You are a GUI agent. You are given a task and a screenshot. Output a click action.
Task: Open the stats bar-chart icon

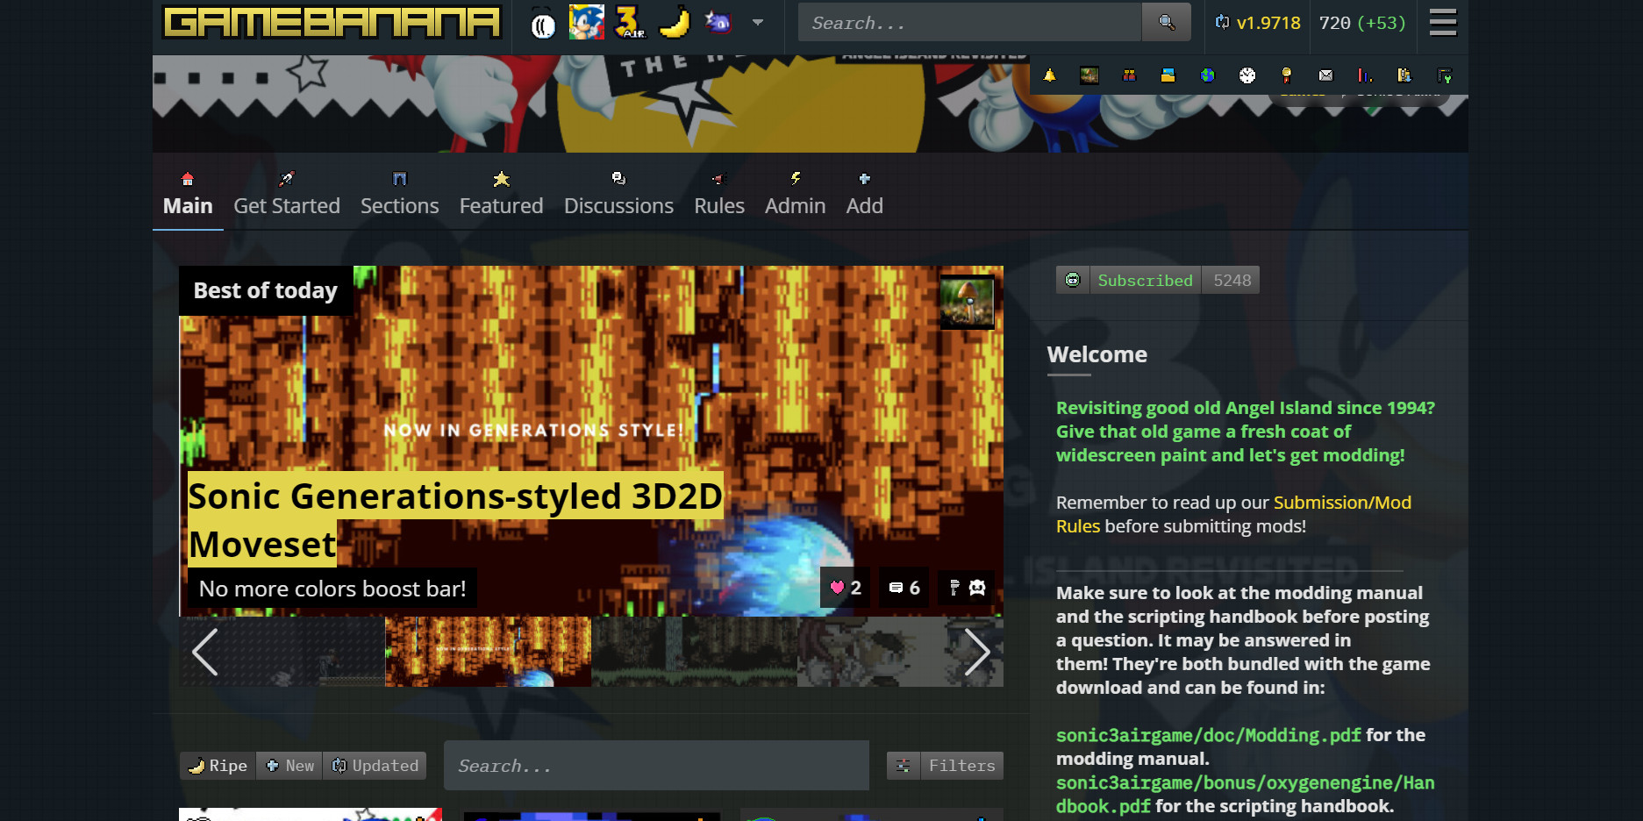(1365, 75)
